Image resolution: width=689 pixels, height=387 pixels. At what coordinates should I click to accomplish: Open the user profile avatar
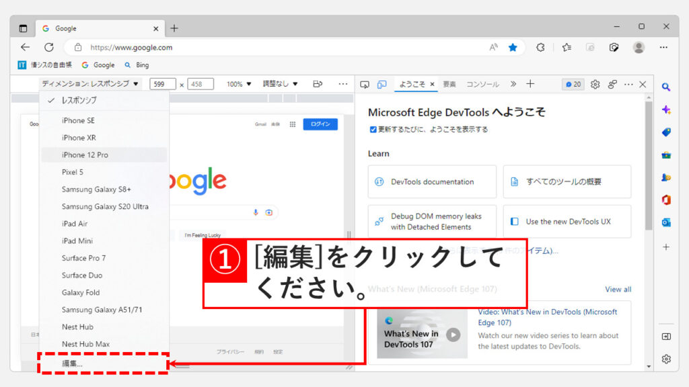point(639,48)
